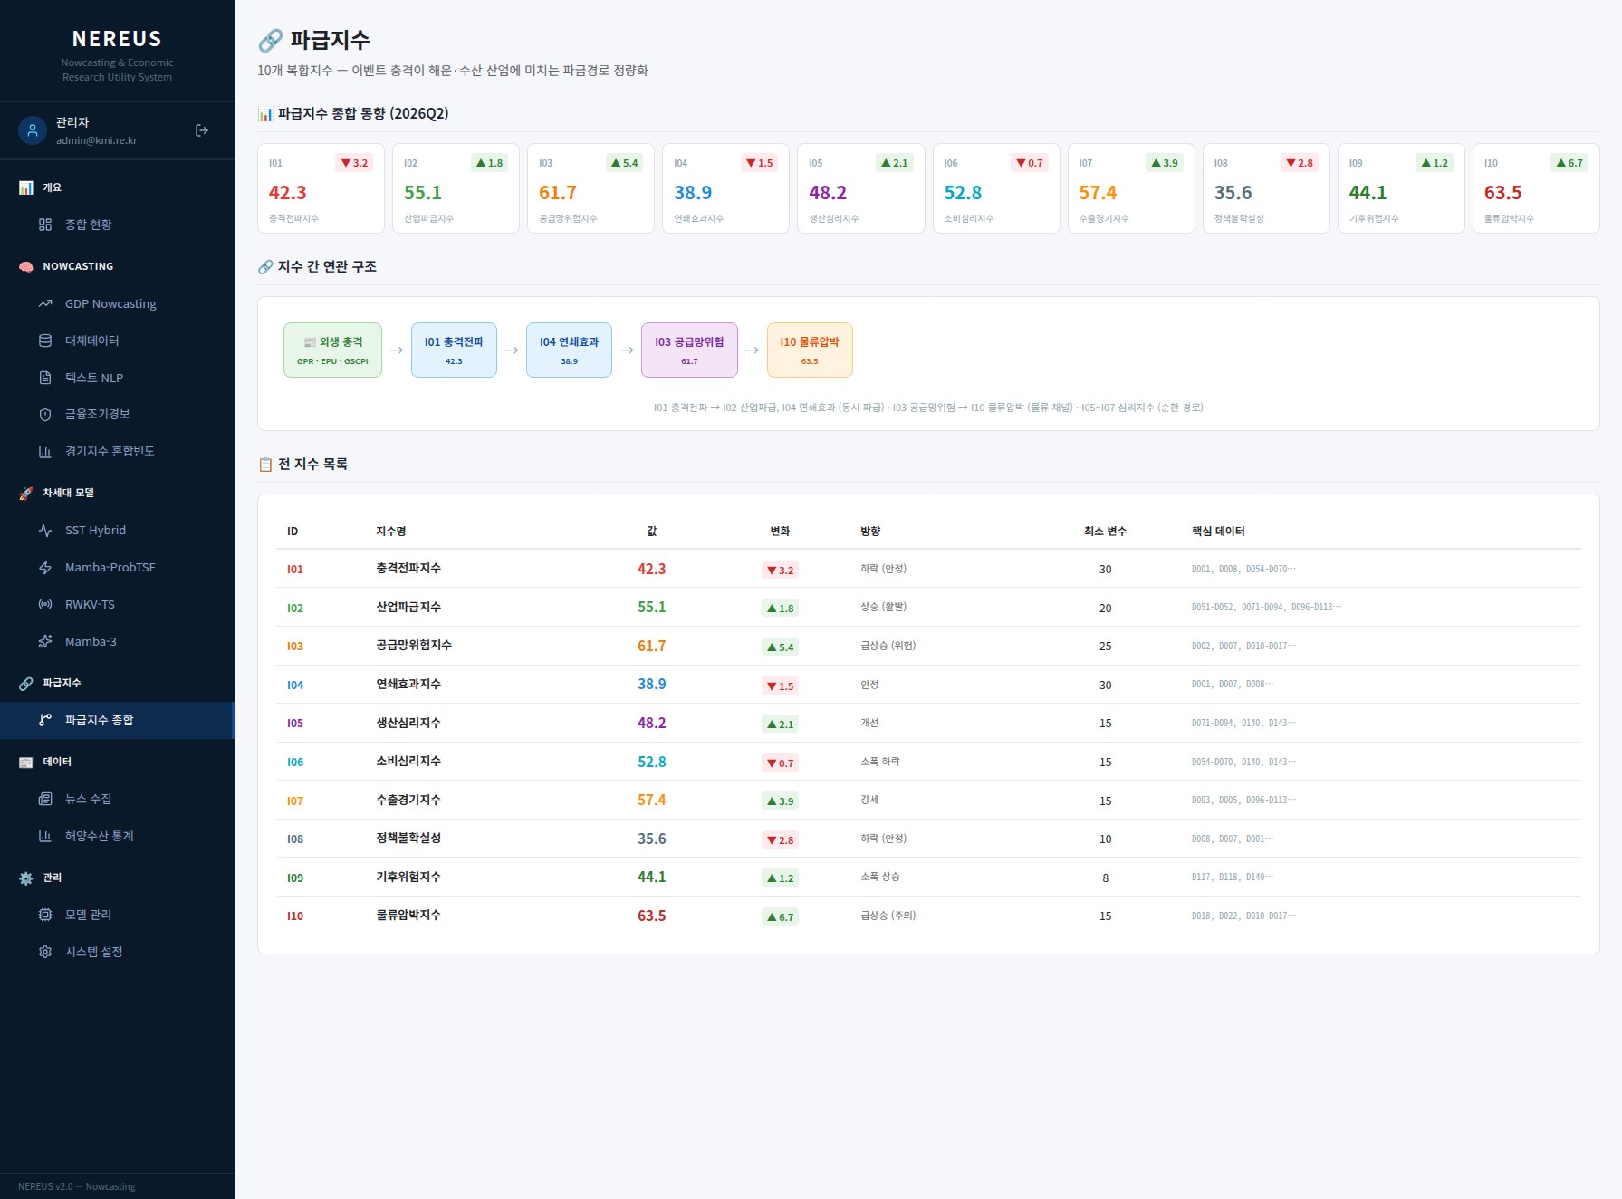The width and height of the screenshot is (1622, 1199).
Task: Click the 지수명 column header
Action: pyautogui.click(x=391, y=532)
